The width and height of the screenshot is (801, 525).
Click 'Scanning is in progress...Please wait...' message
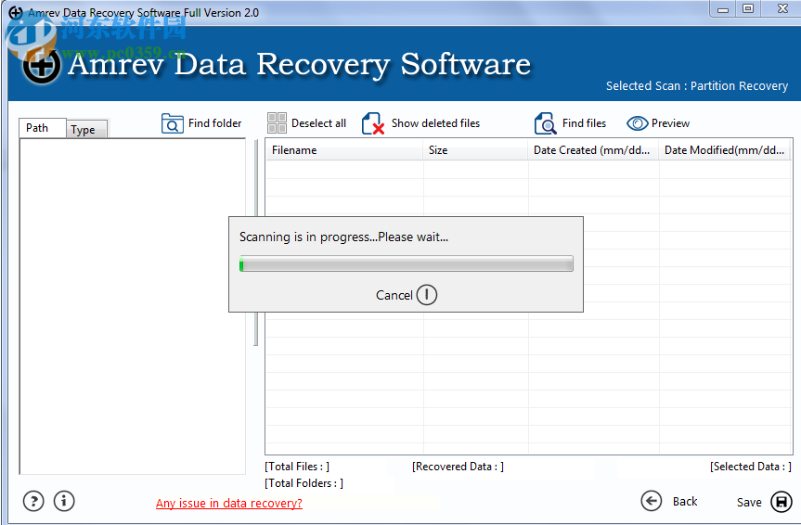click(x=343, y=237)
